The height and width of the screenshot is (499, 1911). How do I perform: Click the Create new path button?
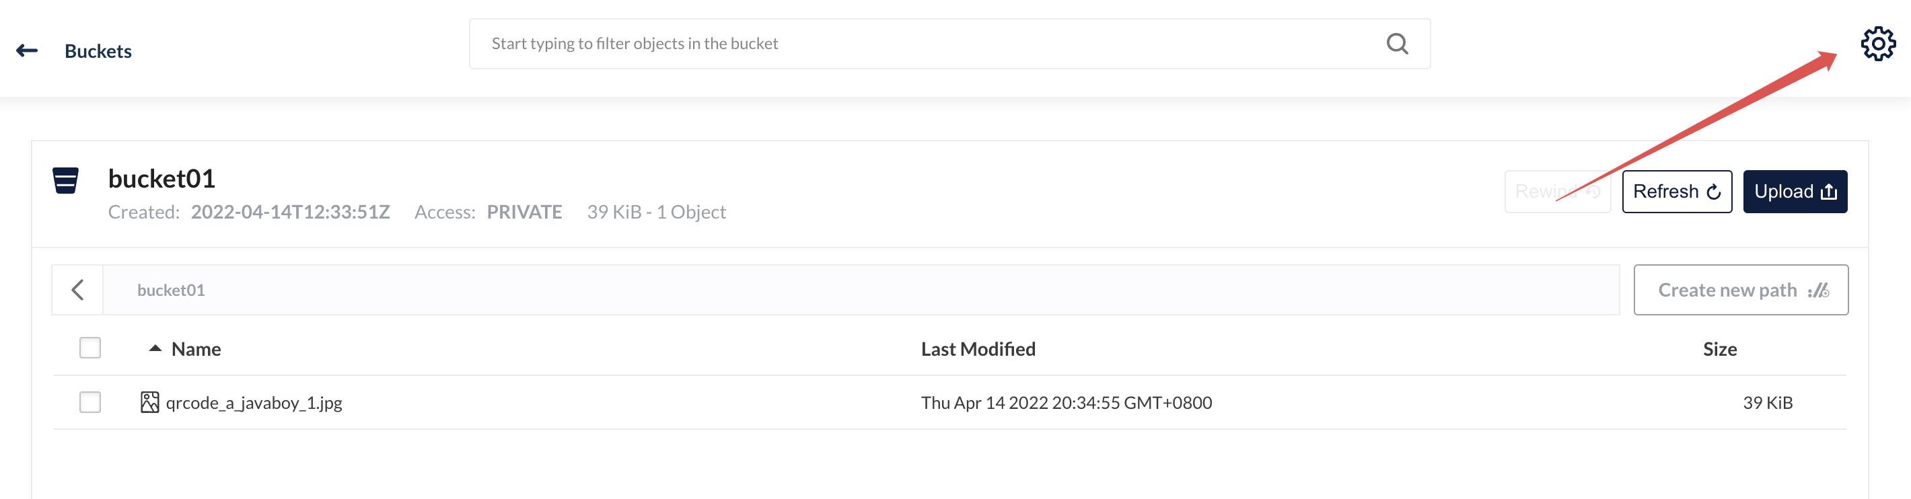[1740, 290]
